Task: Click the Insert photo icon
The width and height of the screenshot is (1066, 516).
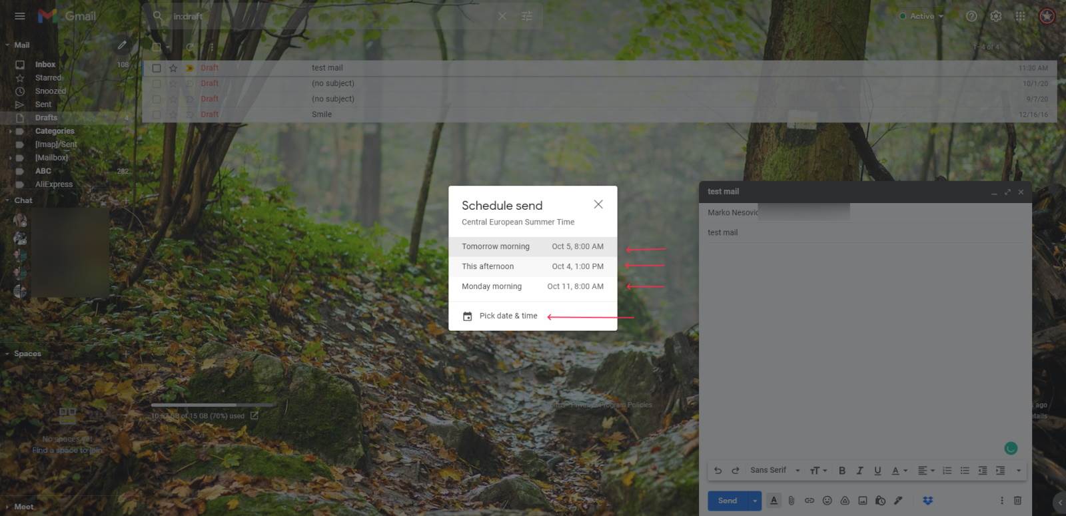Action: pos(862,500)
